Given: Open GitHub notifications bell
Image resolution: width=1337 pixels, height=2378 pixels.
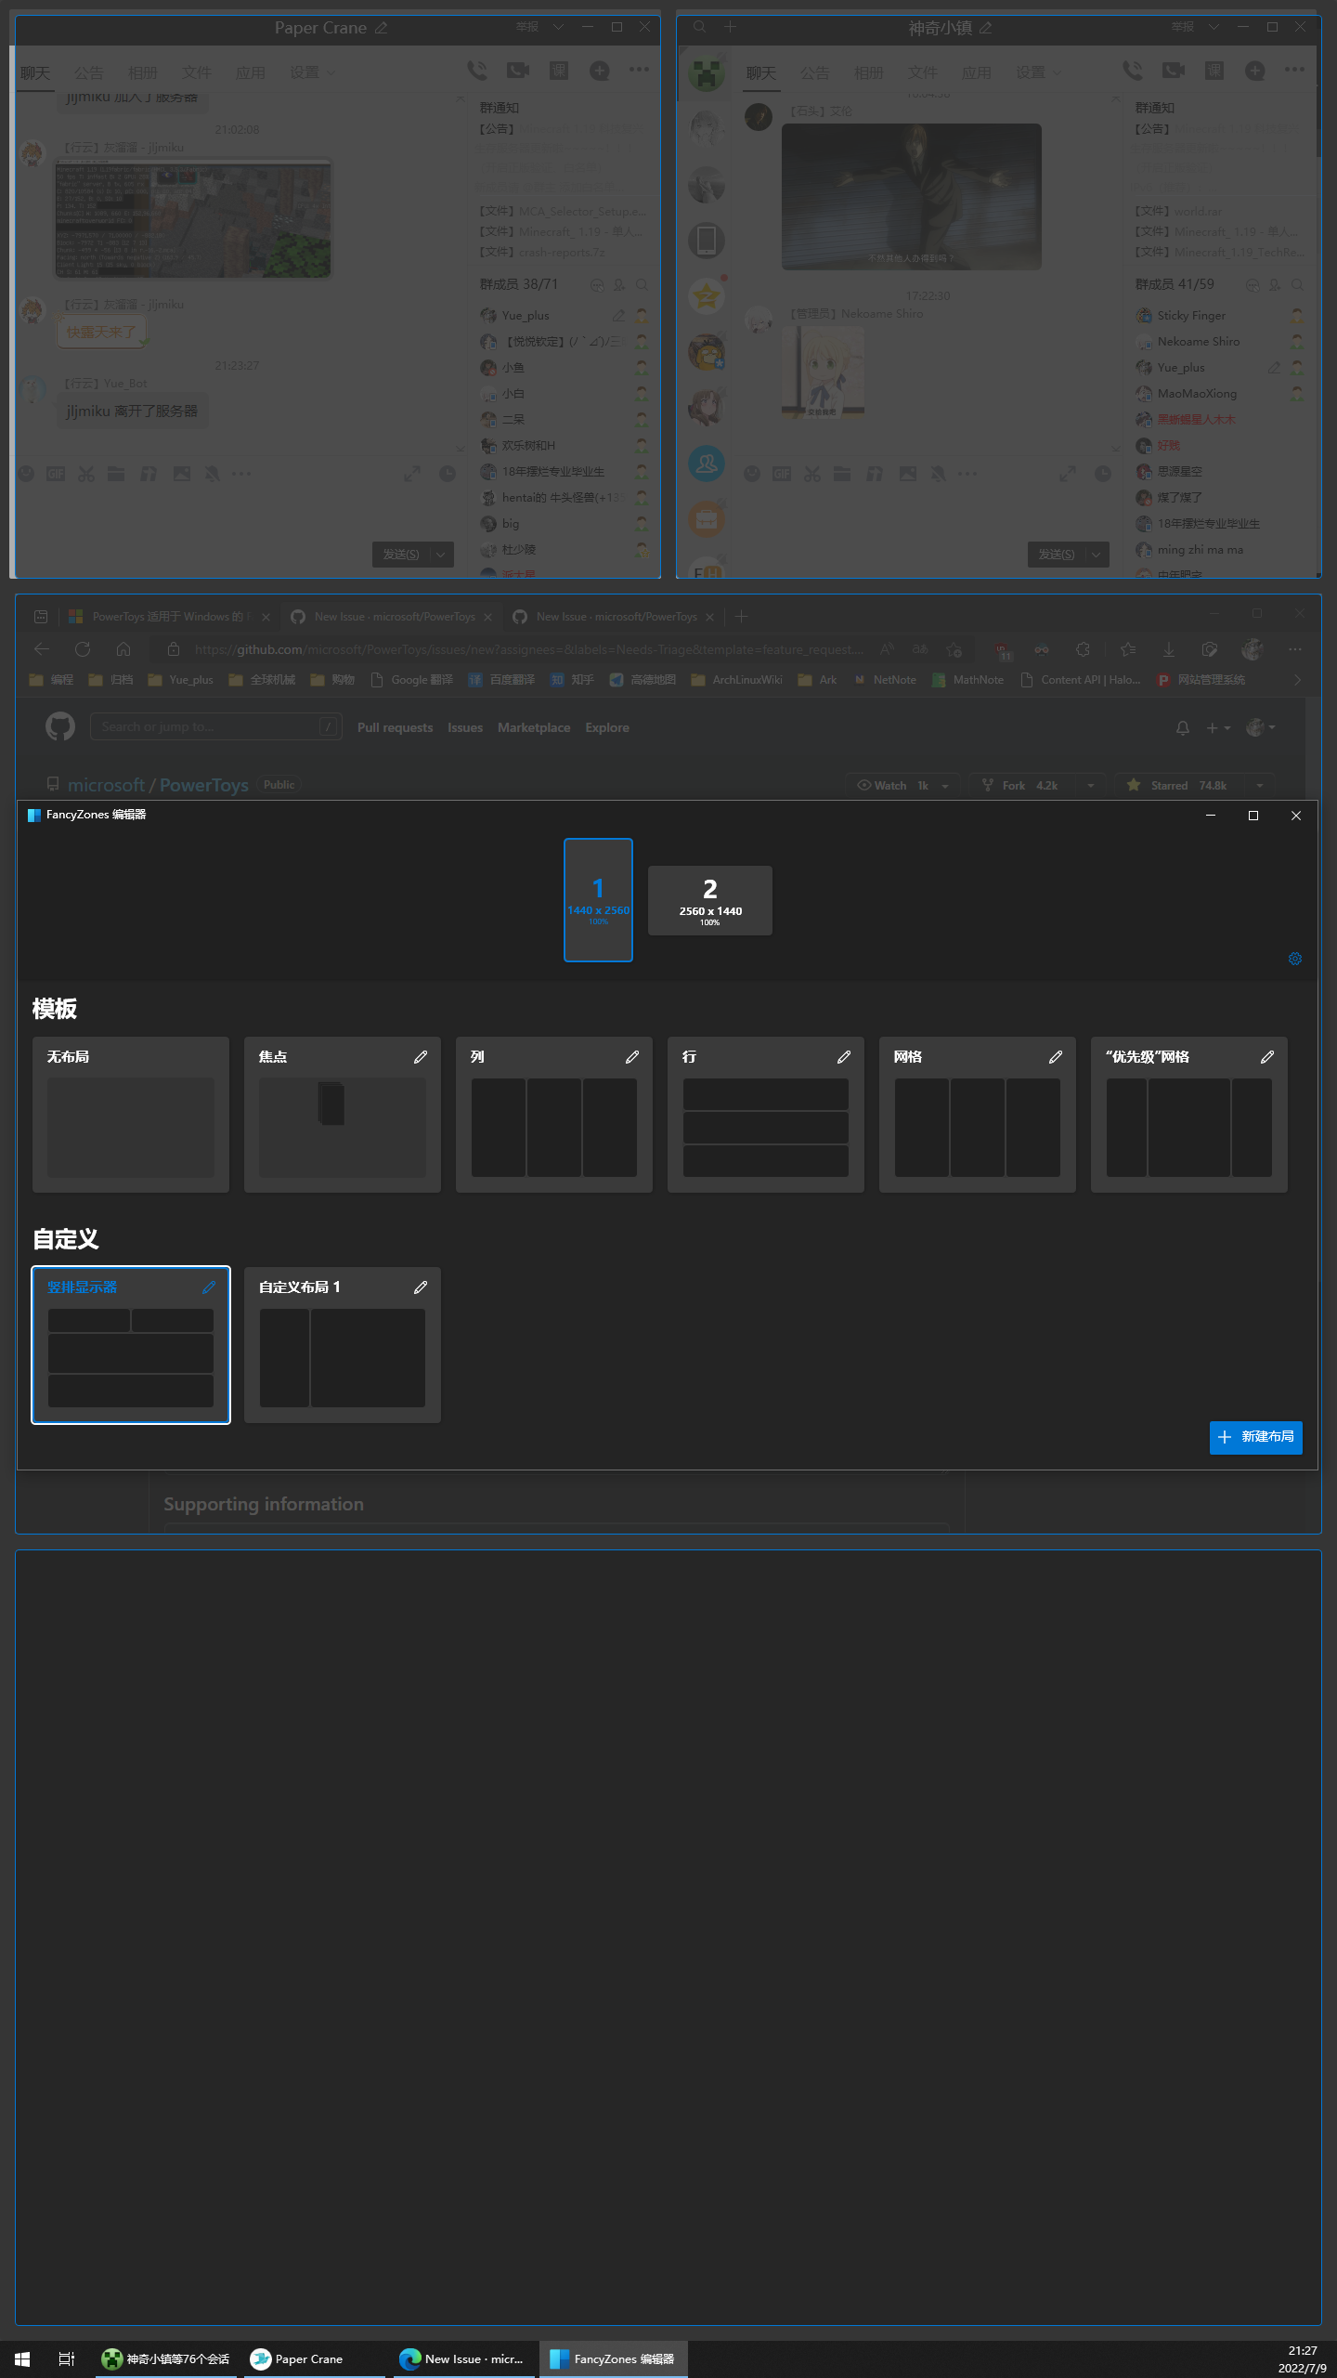Looking at the screenshot, I should [x=1183, y=728].
